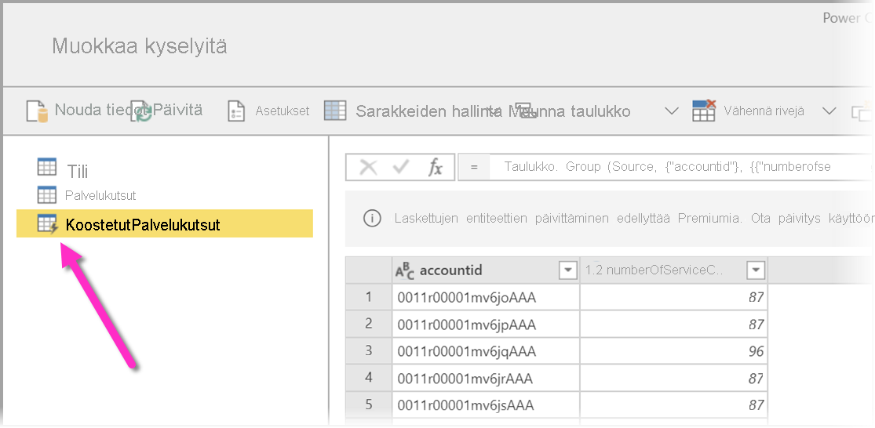Click cell 0011r00001mv6jsAAA

tap(486, 404)
